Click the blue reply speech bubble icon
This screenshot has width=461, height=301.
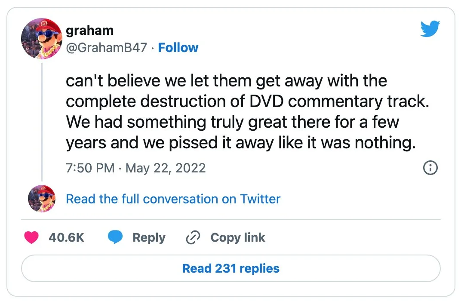point(115,237)
